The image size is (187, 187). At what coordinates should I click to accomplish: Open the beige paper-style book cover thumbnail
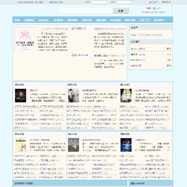[20, 145]
